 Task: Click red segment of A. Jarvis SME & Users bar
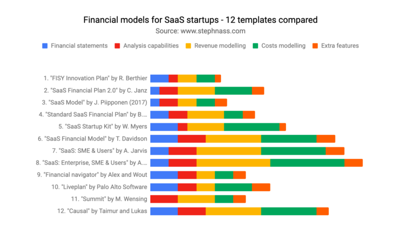coord(182,151)
